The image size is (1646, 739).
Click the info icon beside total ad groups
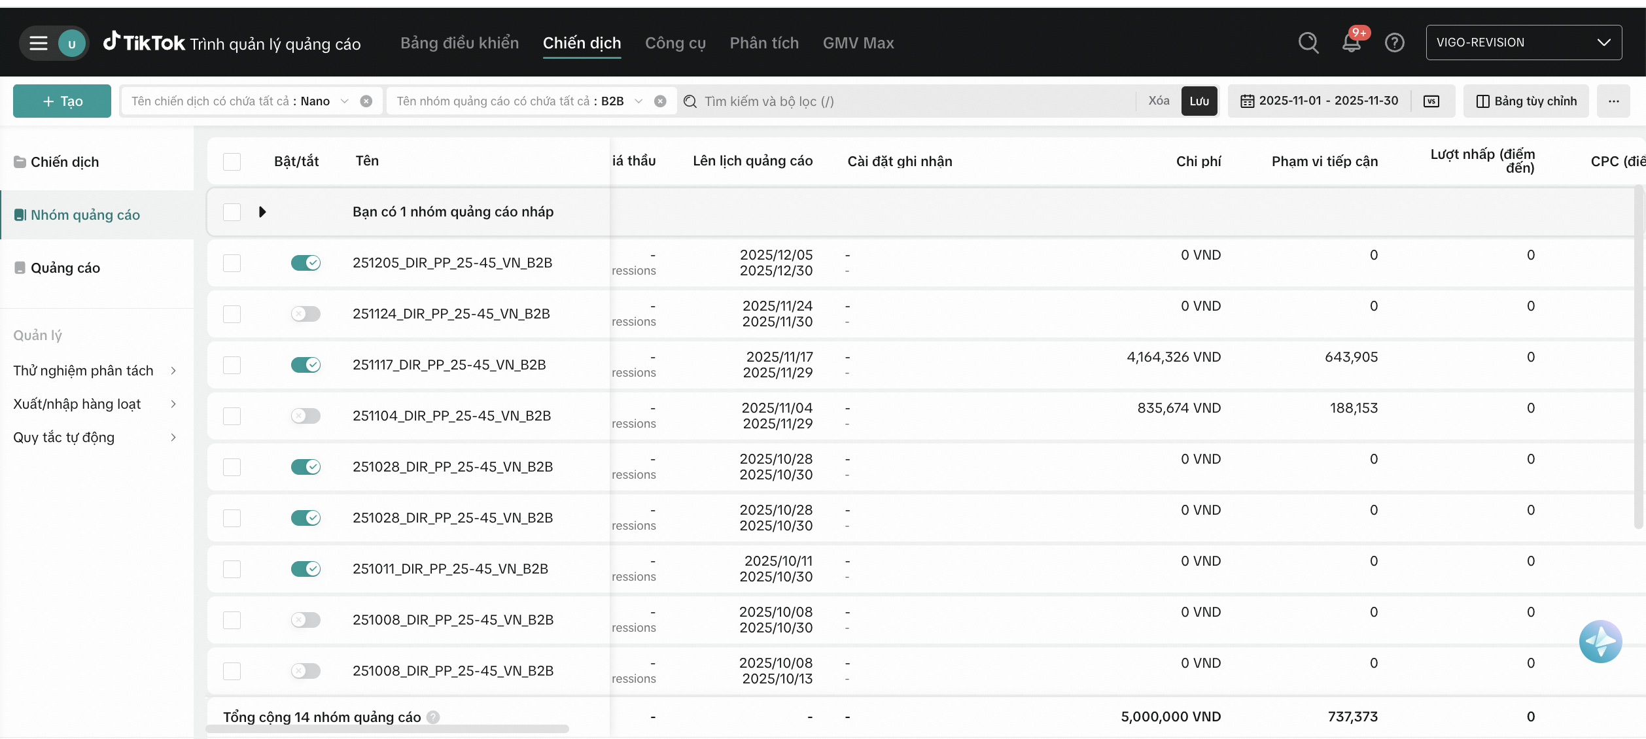[x=433, y=717]
